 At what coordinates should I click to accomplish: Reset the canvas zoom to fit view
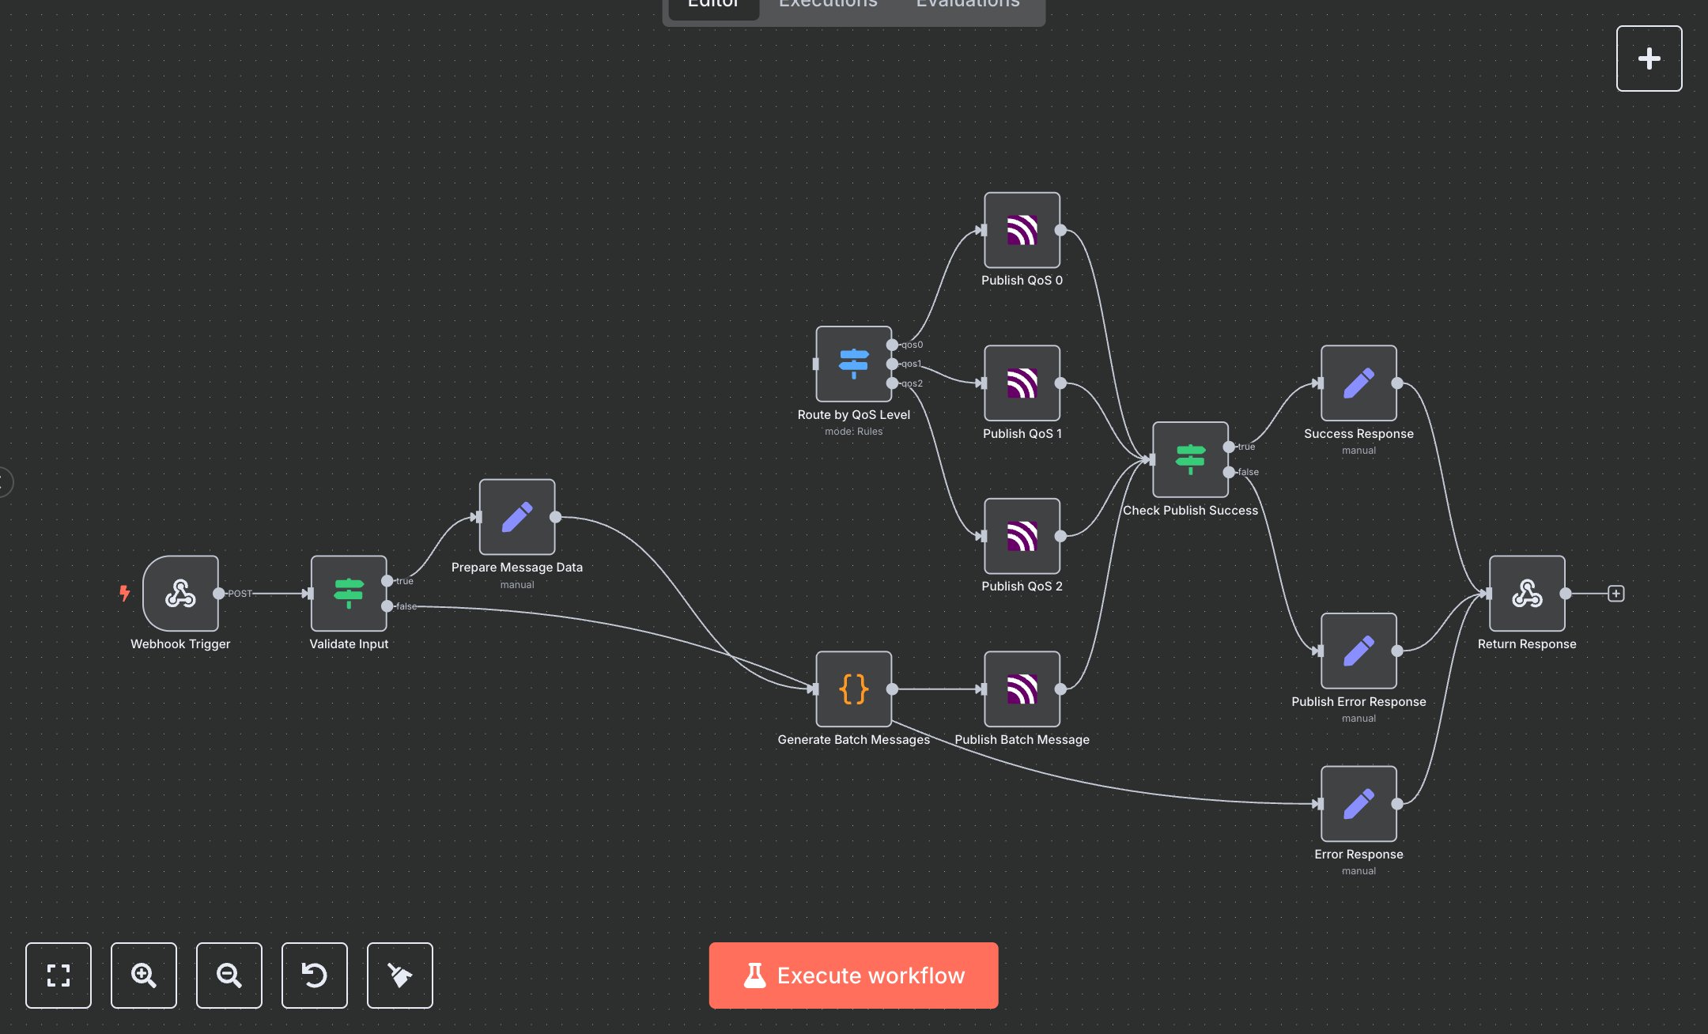[59, 976]
